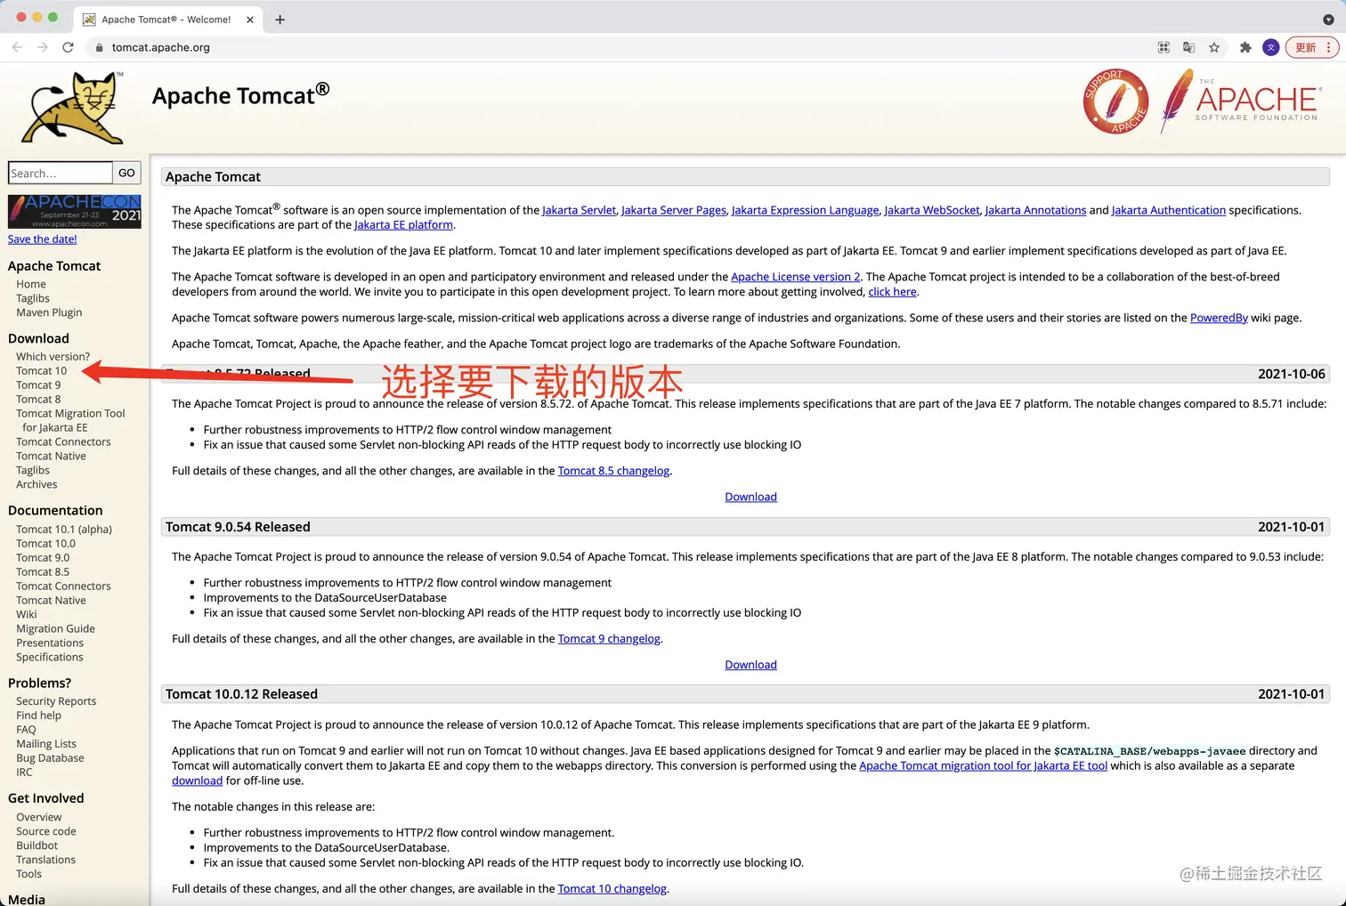This screenshot has height=906, width=1346.
Task: Click the 更新 update button
Action: coord(1311,48)
